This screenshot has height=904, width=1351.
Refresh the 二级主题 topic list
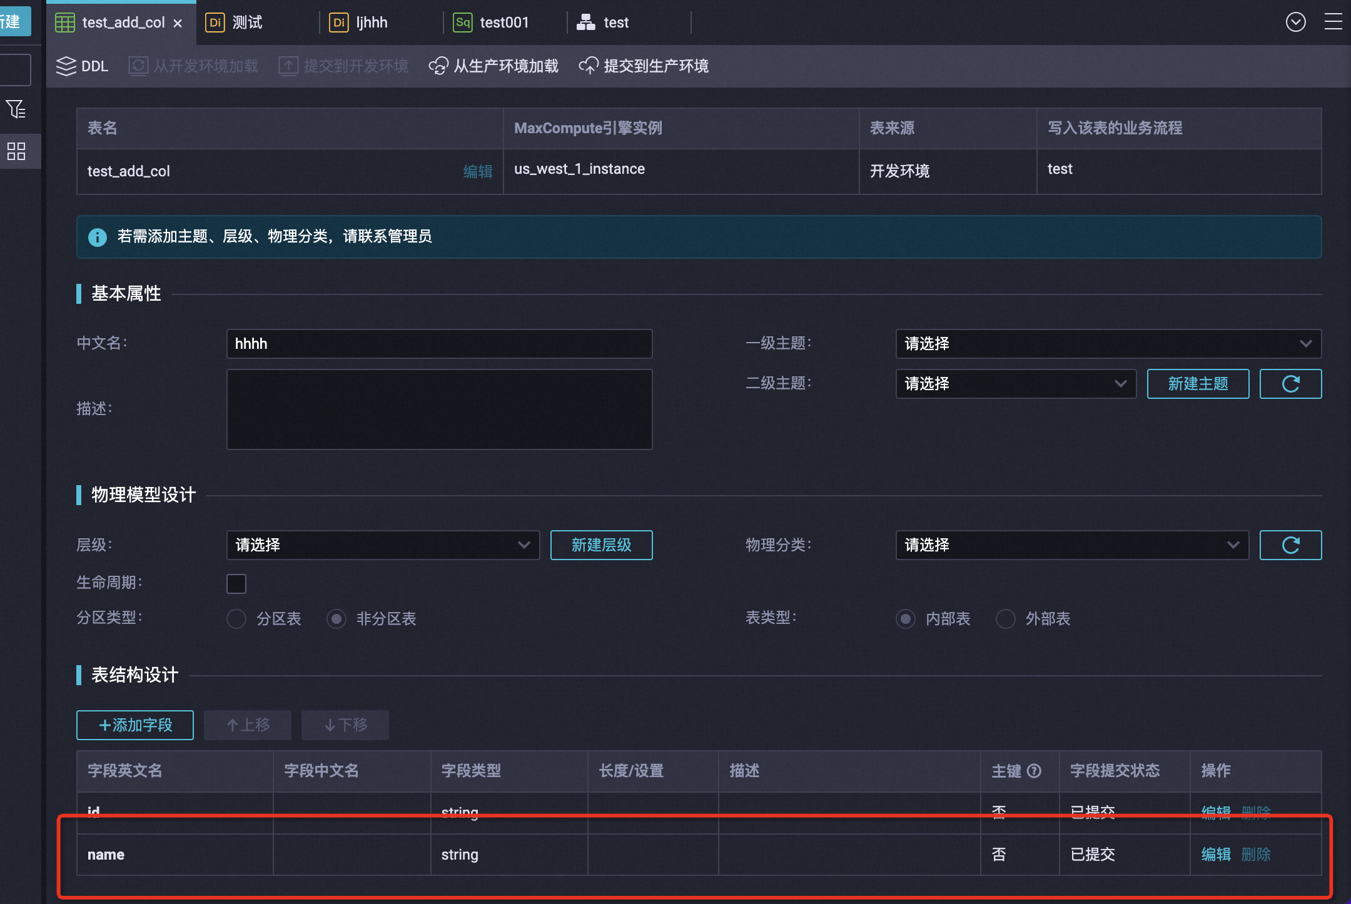(x=1290, y=383)
